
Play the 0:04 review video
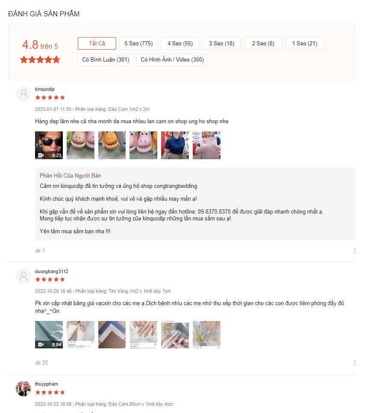[49, 335]
